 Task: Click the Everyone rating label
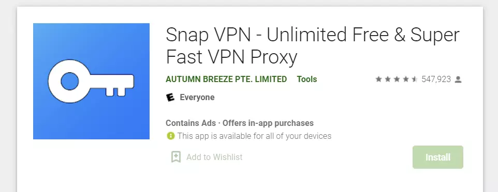click(197, 97)
